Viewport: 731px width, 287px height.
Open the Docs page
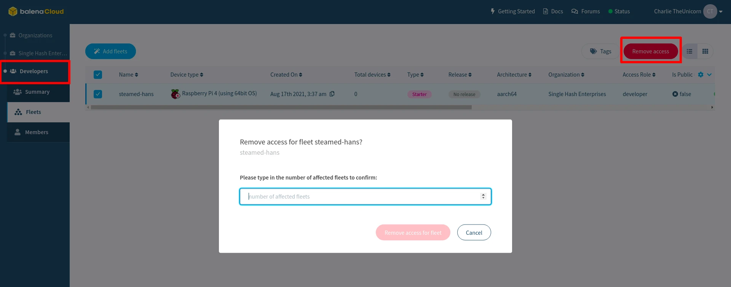click(553, 11)
